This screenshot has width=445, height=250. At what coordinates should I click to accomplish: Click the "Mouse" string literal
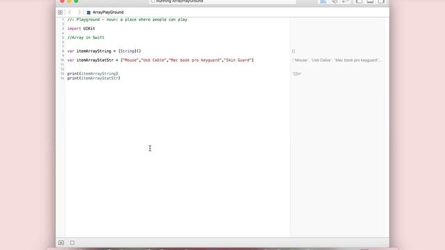(130, 60)
